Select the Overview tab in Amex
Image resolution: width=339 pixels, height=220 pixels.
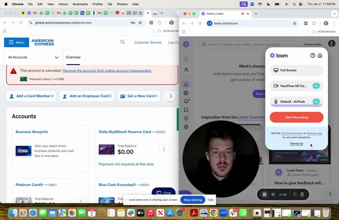click(73, 57)
